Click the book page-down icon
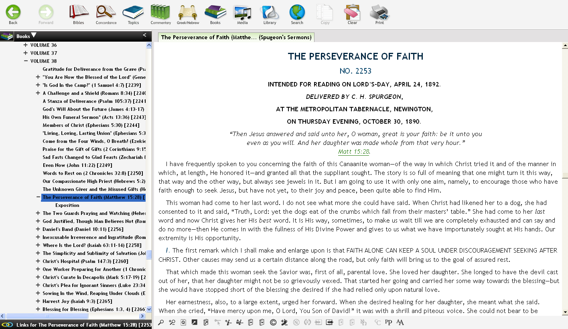The height and width of the screenshot is (329, 568). coord(262,322)
